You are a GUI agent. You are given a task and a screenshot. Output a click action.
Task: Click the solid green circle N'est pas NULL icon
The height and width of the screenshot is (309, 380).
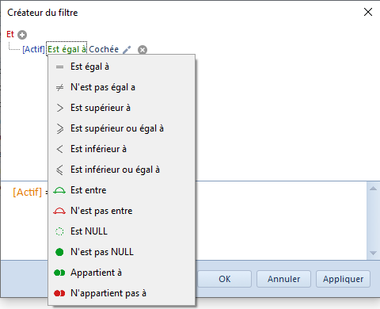coord(59,252)
